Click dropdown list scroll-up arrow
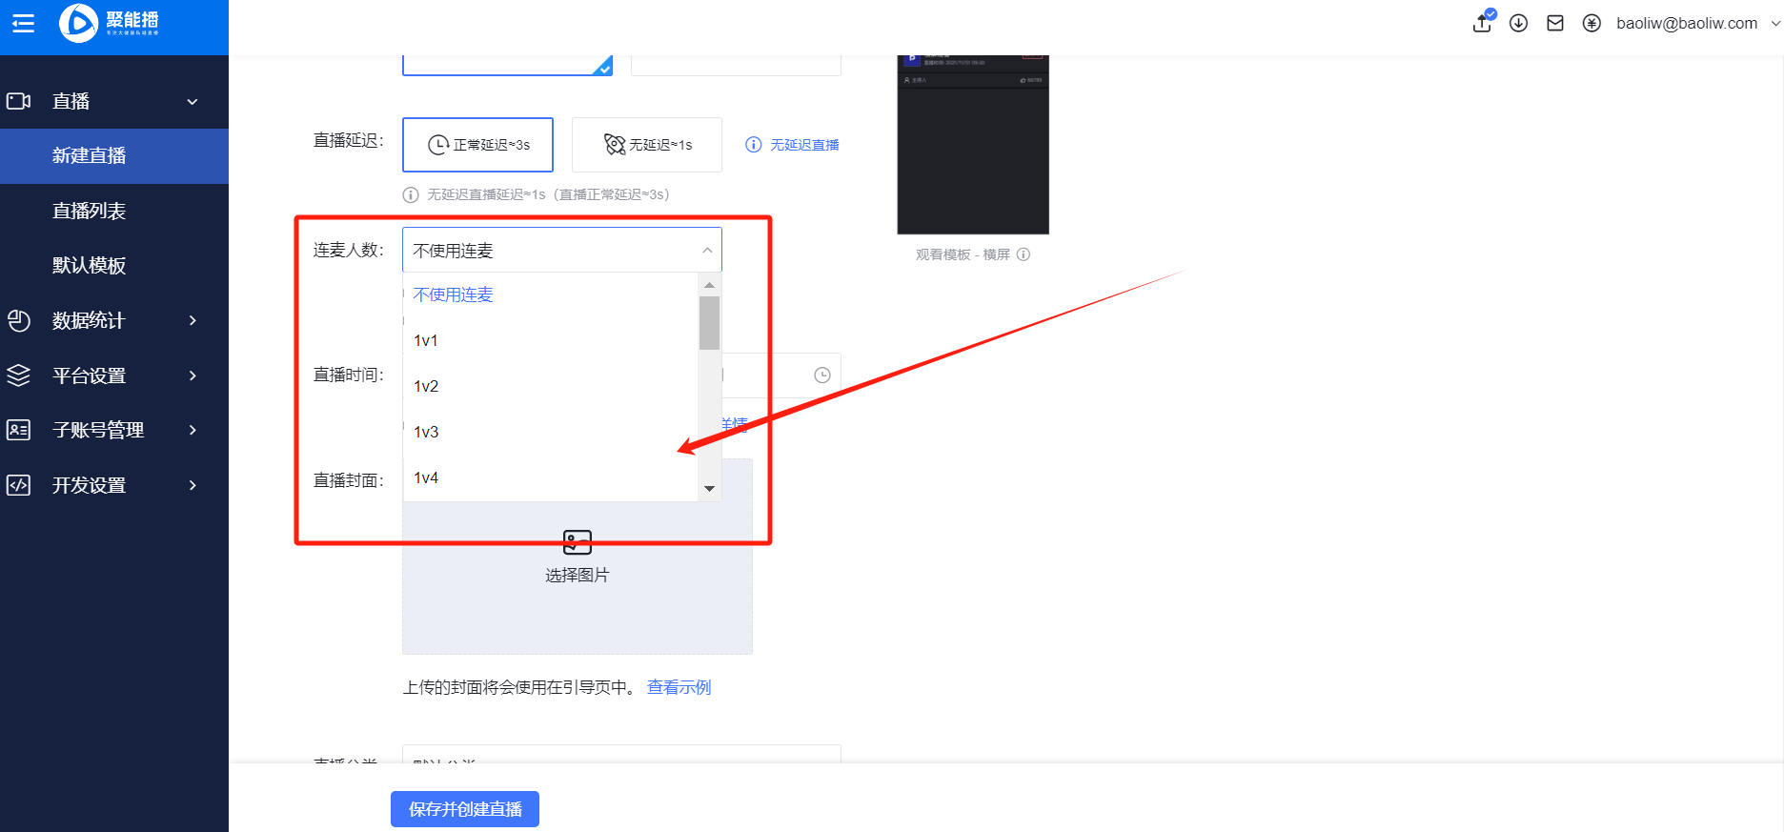 (x=709, y=285)
